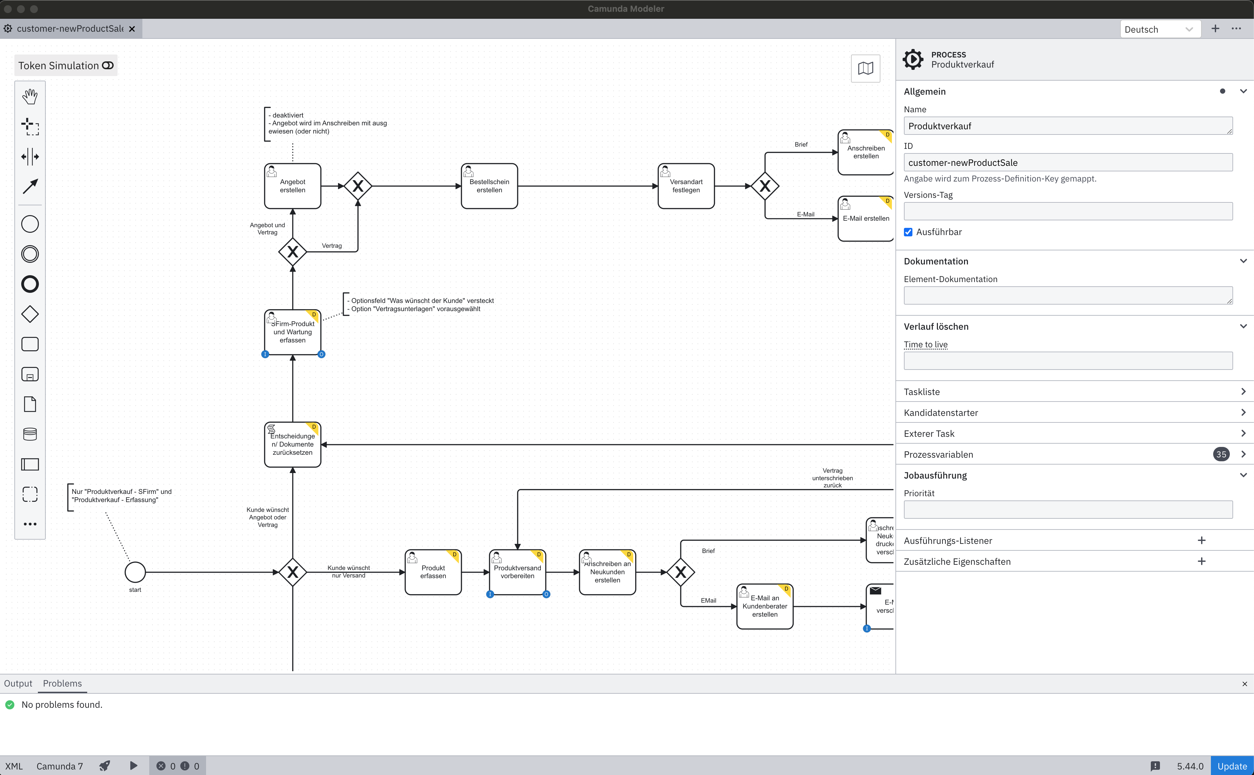Click the Time to live field
This screenshot has width=1254, height=775.
[1068, 360]
